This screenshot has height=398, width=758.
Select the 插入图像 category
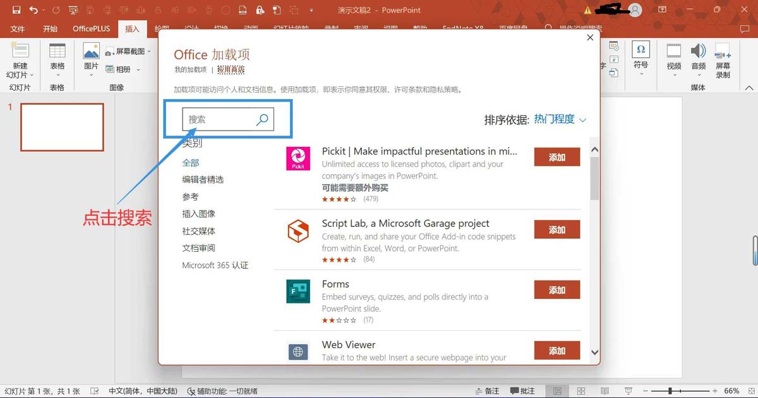(x=199, y=214)
